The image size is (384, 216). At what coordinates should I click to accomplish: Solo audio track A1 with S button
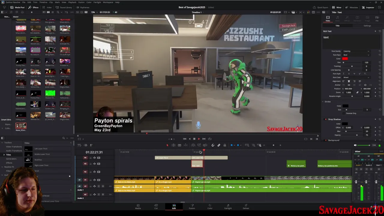[98, 186]
